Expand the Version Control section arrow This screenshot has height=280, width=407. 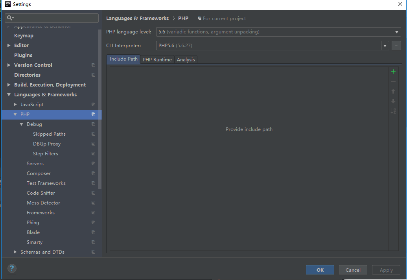pos(9,65)
